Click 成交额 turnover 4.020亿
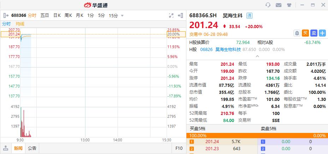The height and width of the screenshot is (154, 328). click(x=318, y=71)
